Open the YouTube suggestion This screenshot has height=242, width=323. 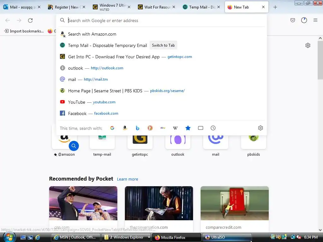pyautogui.click(x=161, y=102)
